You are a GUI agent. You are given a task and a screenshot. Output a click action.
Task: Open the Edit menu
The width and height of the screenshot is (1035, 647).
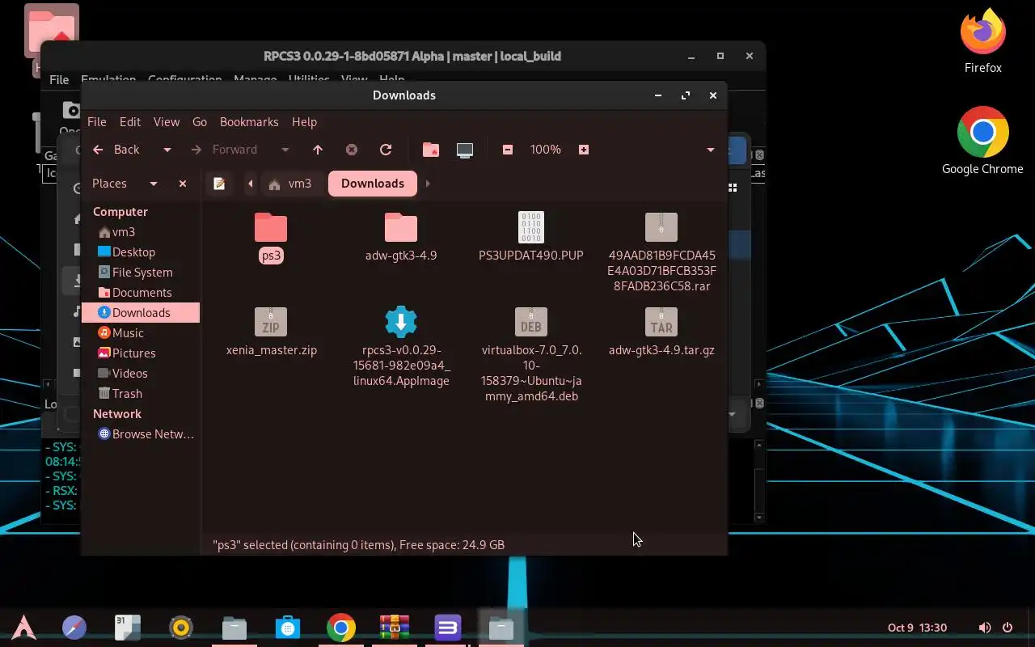pos(130,122)
